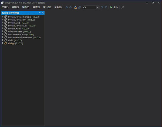Open the 文件(F) menu
162x127 pixels.
pyautogui.click(x=5, y=7)
